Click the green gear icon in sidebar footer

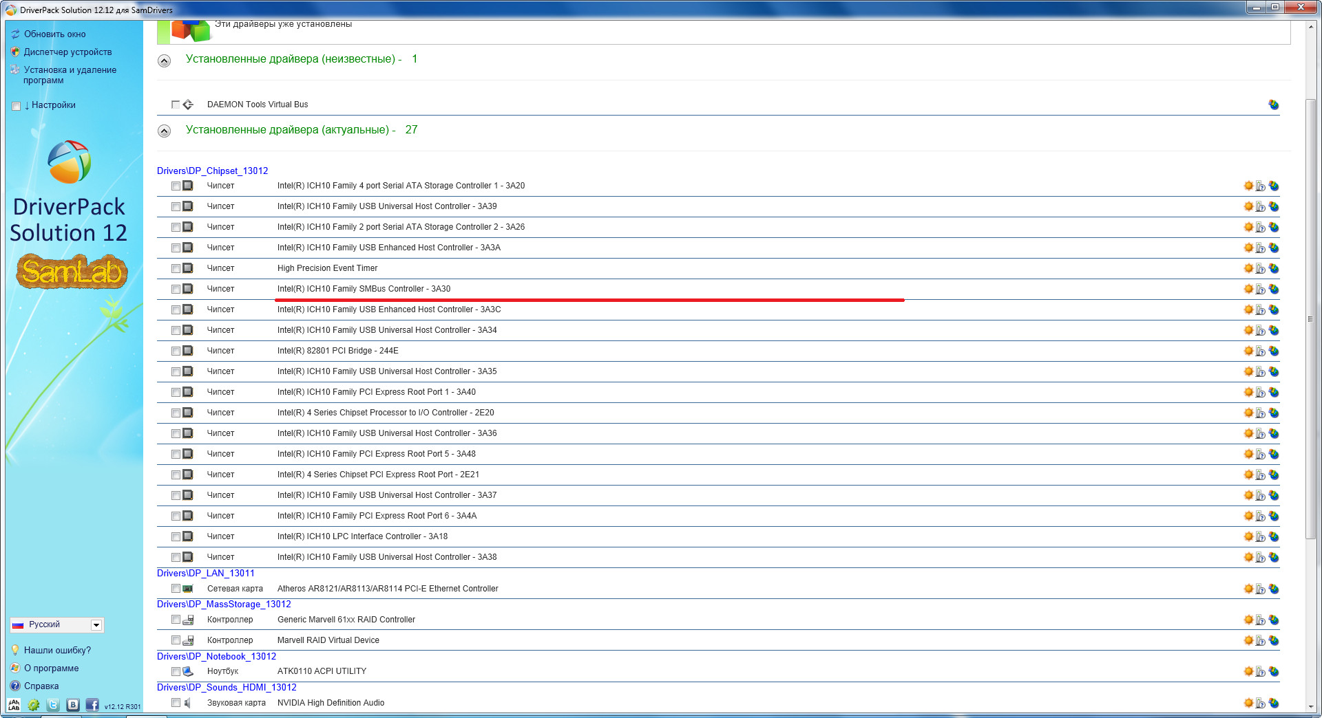coord(33,705)
